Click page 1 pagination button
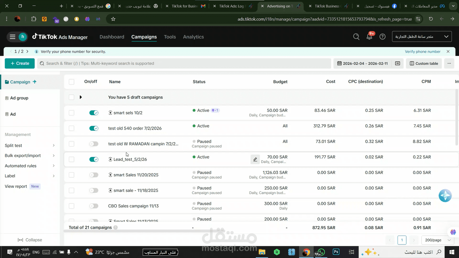Screen dimensions: 459x258 pyautogui.click(x=402, y=240)
